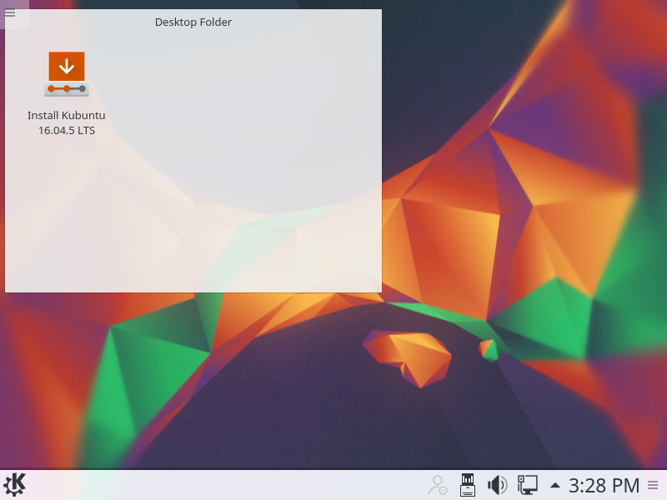Expand hidden system tray icons arrow
Image resolution: width=667 pixels, height=500 pixels.
click(x=554, y=485)
